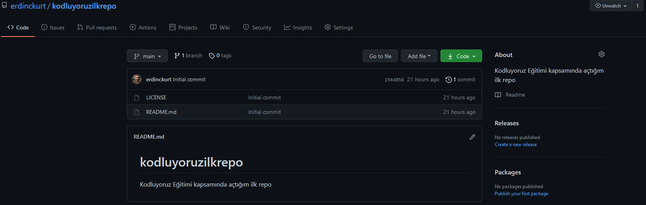Click the Go to file button
Screen dimensions: 646x205
point(380,56)
